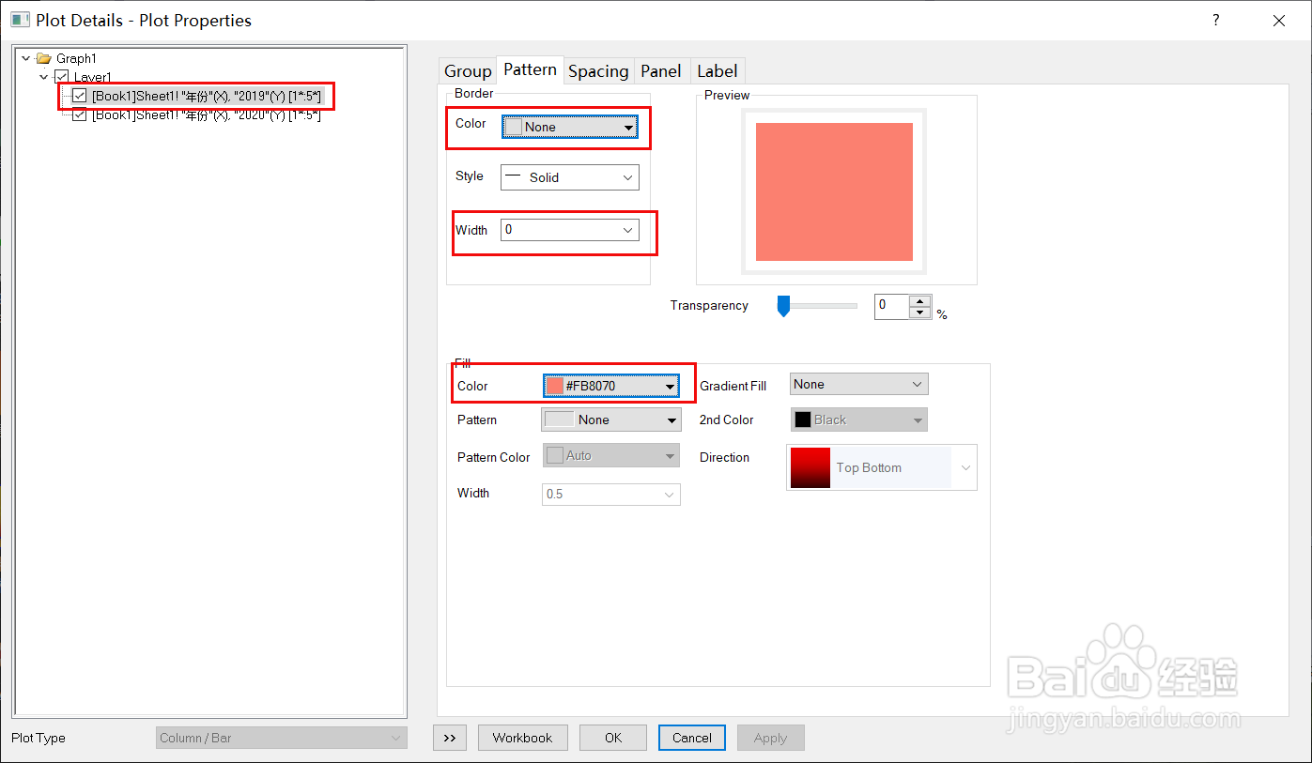Click the Apply button
This screenshot has height=763, width=1312.
771,738
